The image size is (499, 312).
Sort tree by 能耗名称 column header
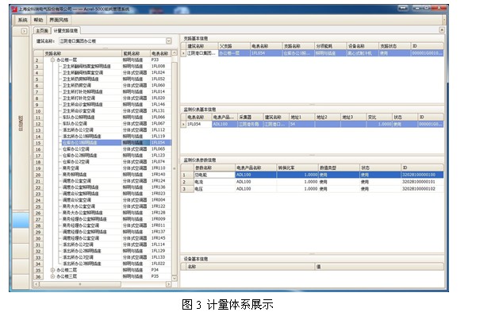136,53
